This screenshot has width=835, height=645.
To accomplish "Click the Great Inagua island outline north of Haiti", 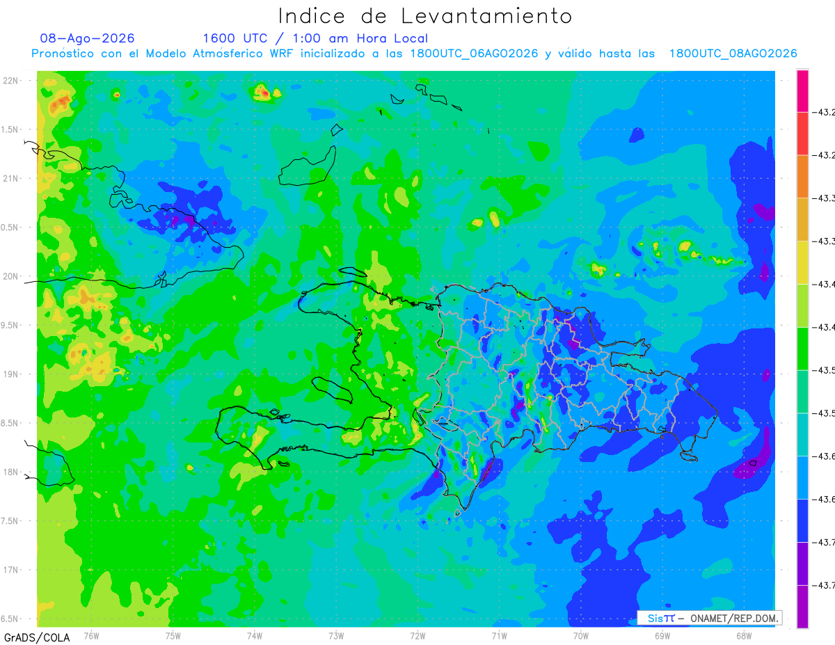I will point(308,166).
